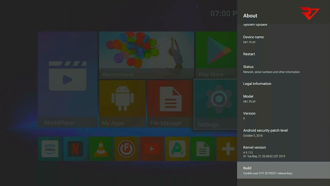Open the Settings gear tile
330x186 pixels.
tap(216, 104)
